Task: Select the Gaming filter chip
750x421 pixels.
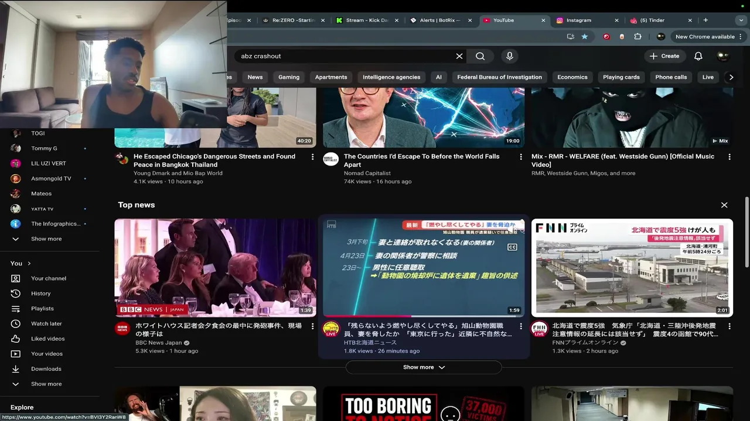Action: tap(289, 77)
